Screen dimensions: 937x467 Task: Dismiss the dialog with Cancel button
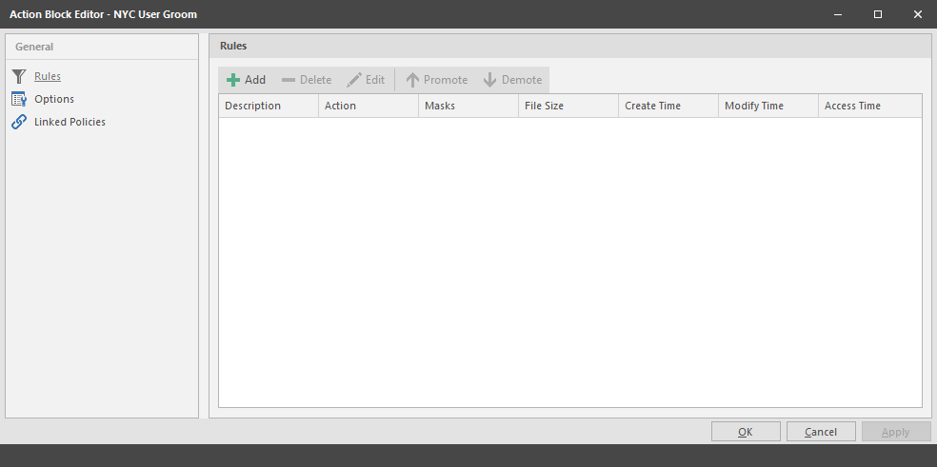click(x=821, y=432)
